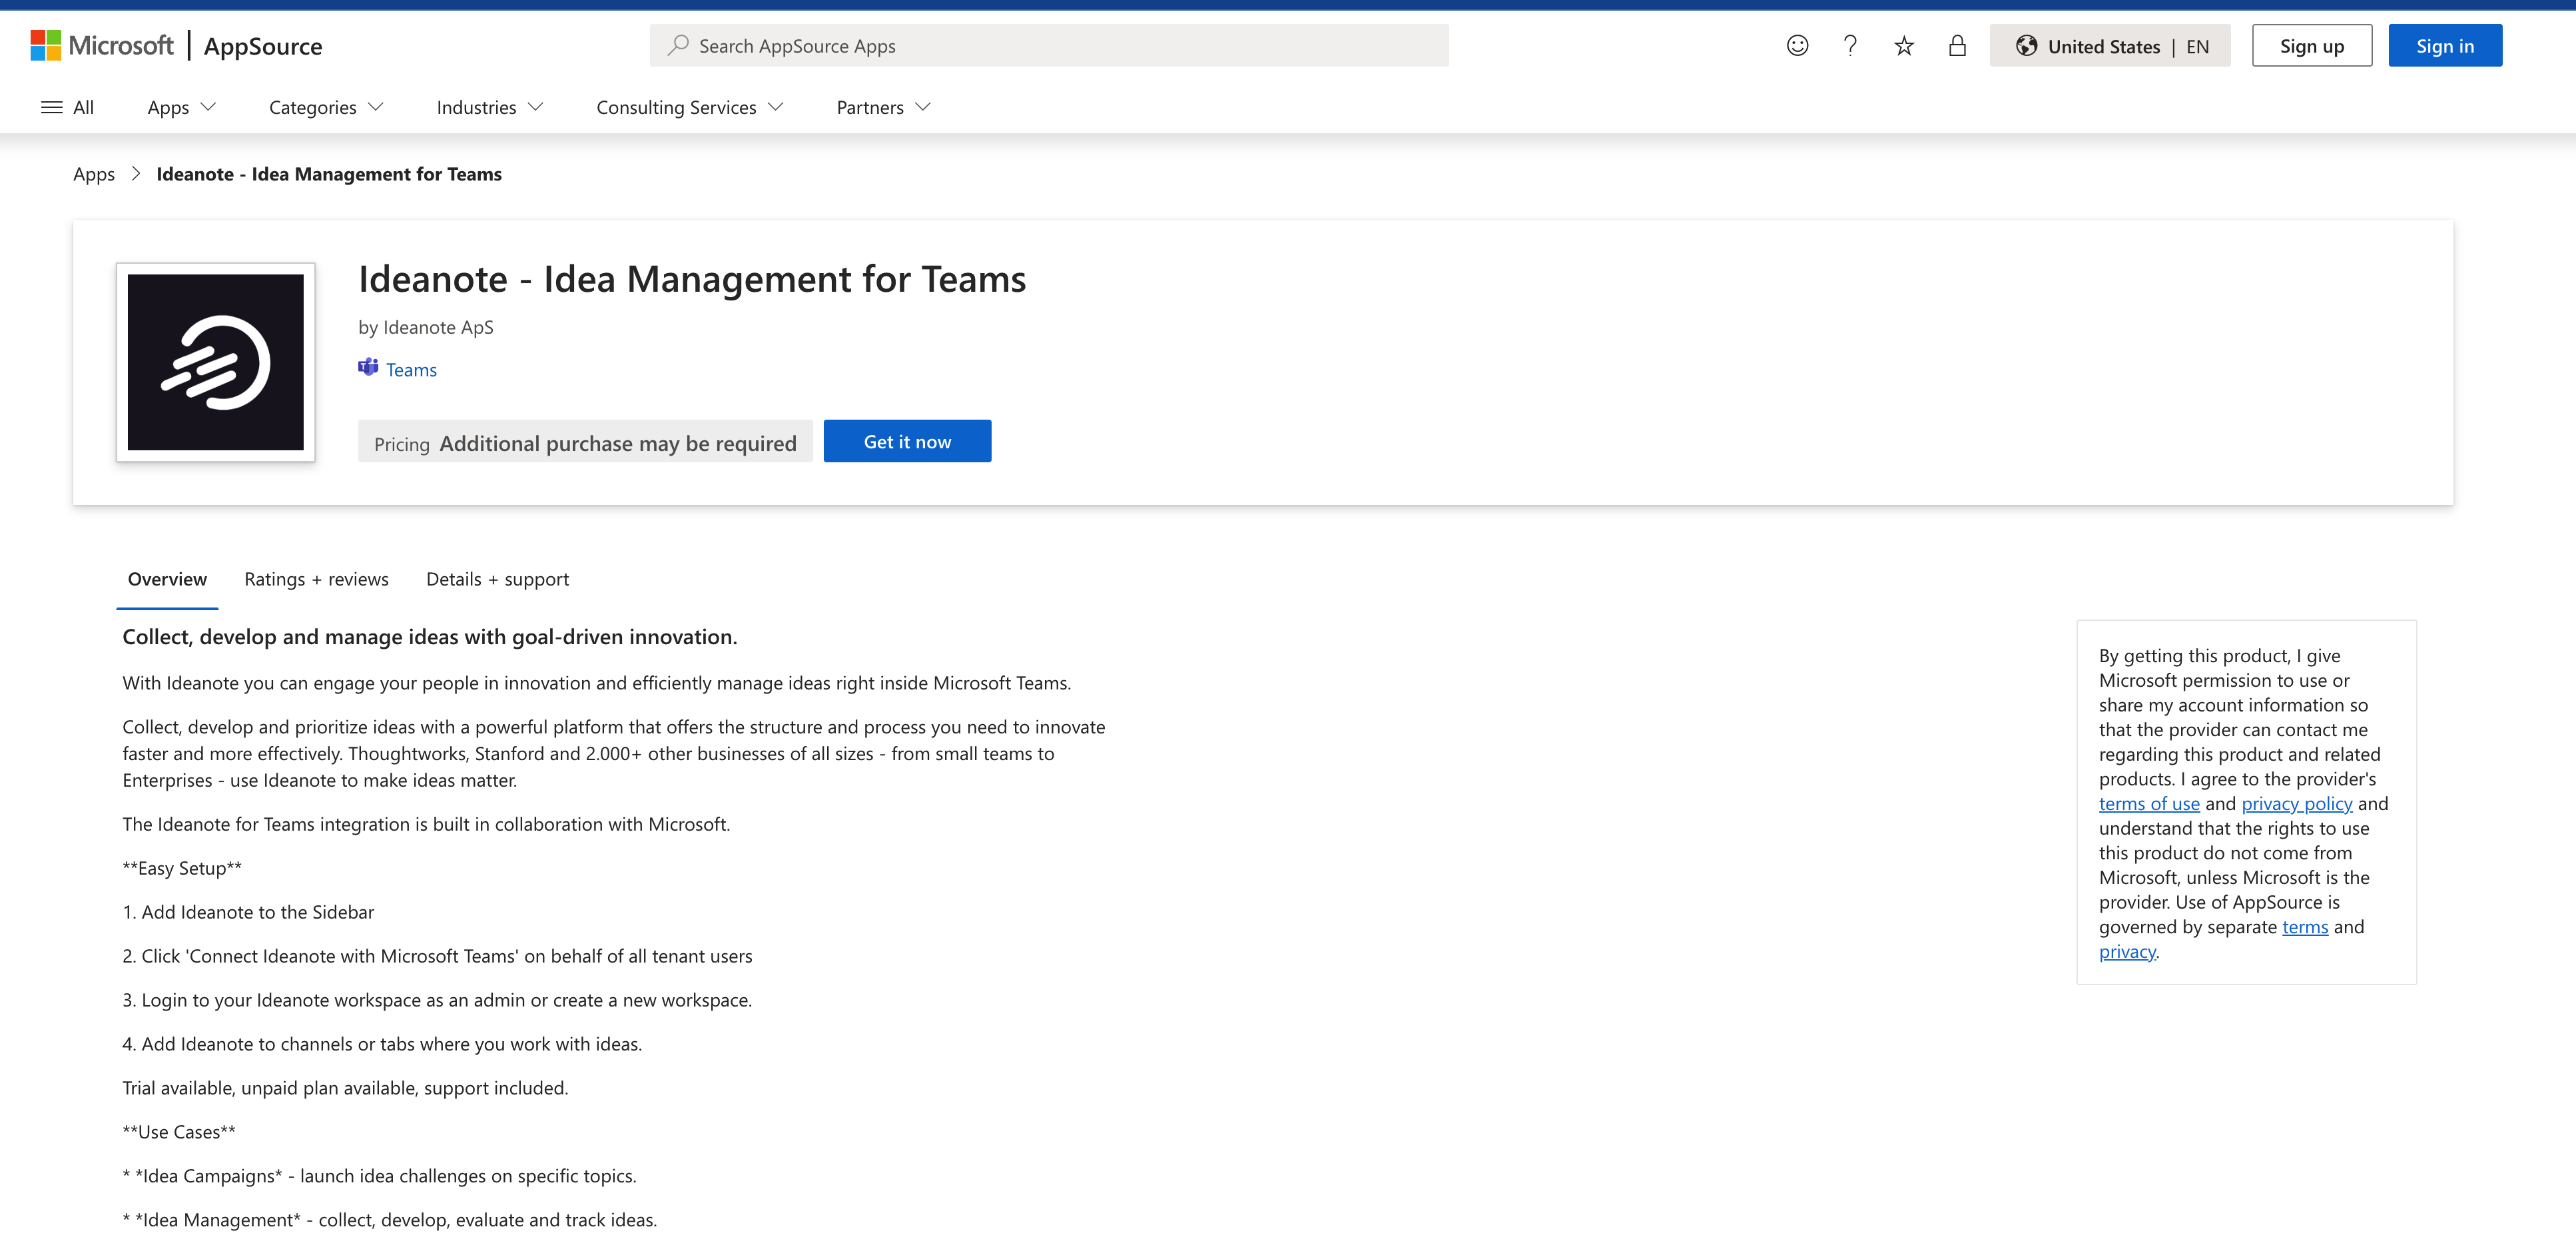
Task: Click the Microsoft logo
Action: click(102, 46)
